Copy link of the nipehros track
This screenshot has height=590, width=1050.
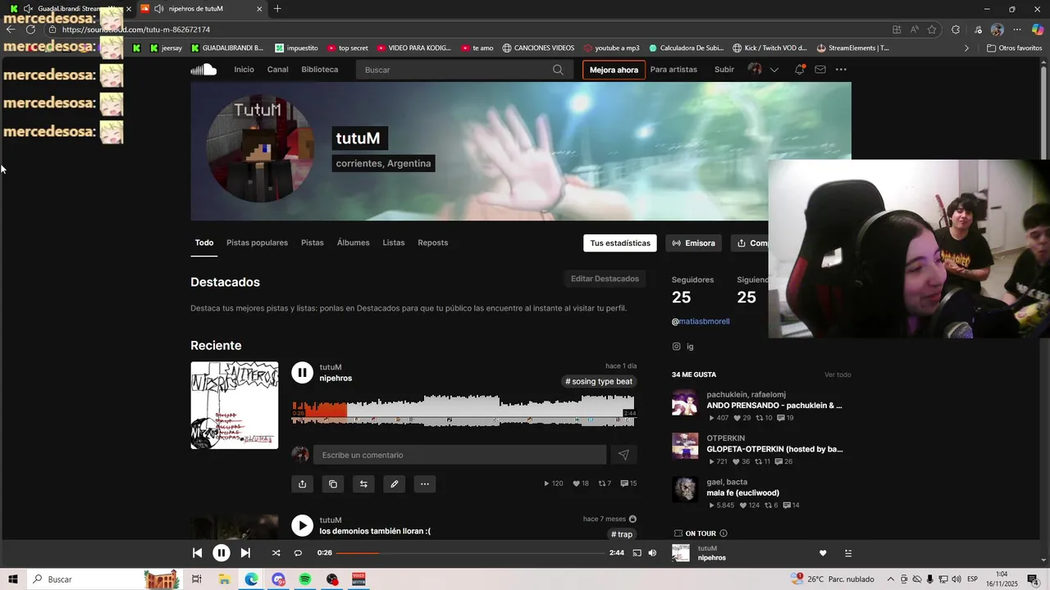click(332, 484)
